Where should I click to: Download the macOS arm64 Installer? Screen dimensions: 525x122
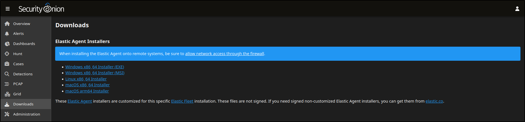[87, 91]
